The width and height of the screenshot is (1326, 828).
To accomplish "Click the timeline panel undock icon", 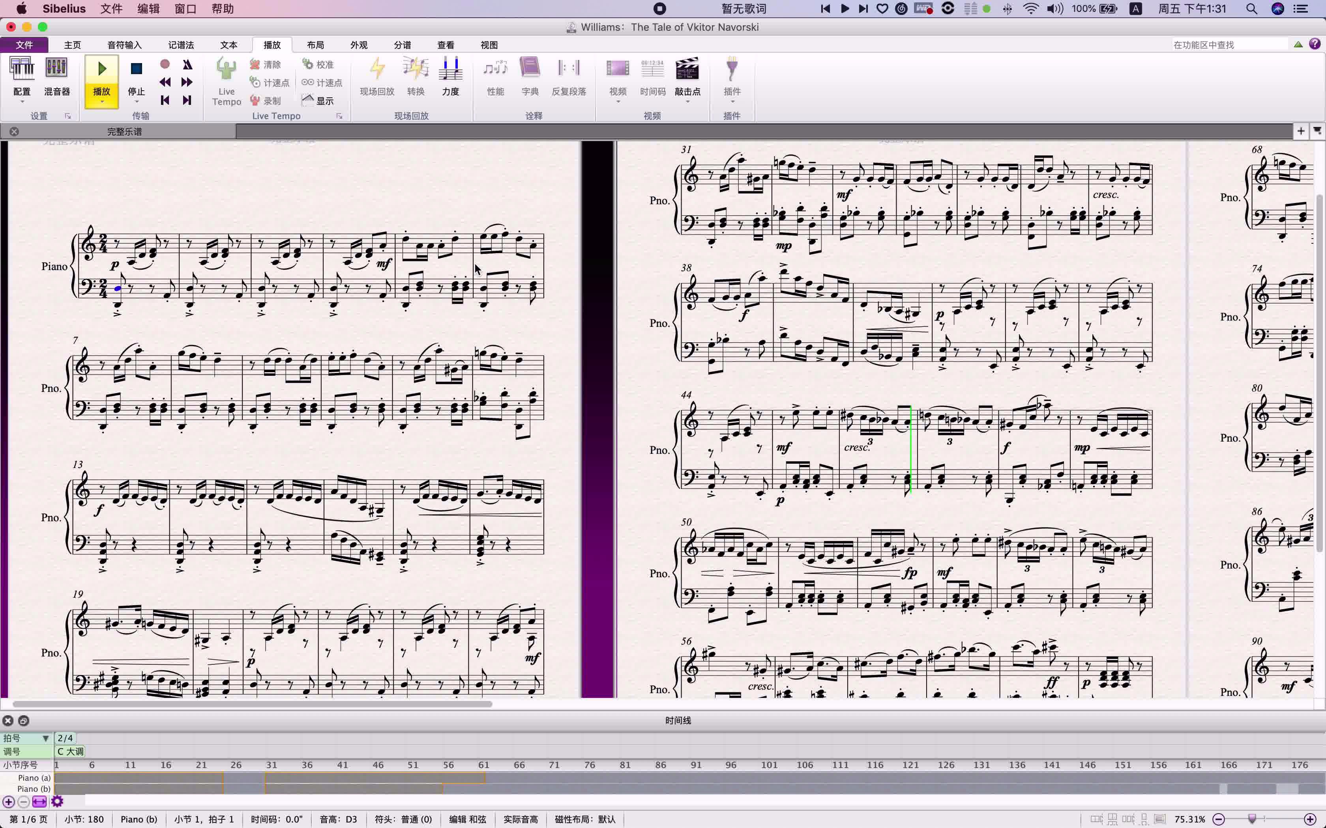I will pos(24,721).
